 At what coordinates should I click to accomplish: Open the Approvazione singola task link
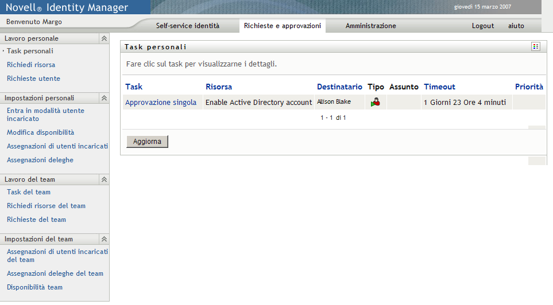(161, 103)
